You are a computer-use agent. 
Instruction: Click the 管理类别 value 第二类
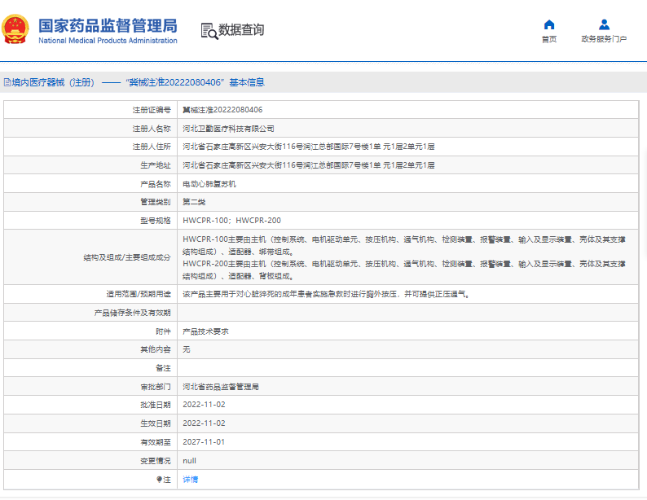point(194,202)
